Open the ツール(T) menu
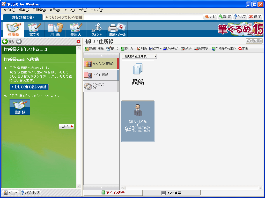 point(69,10)
